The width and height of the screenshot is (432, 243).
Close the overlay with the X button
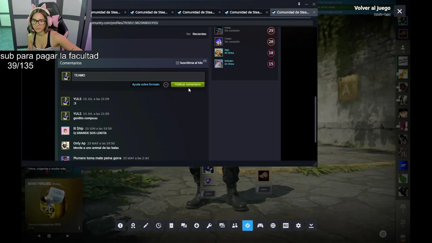pos(400,11)
